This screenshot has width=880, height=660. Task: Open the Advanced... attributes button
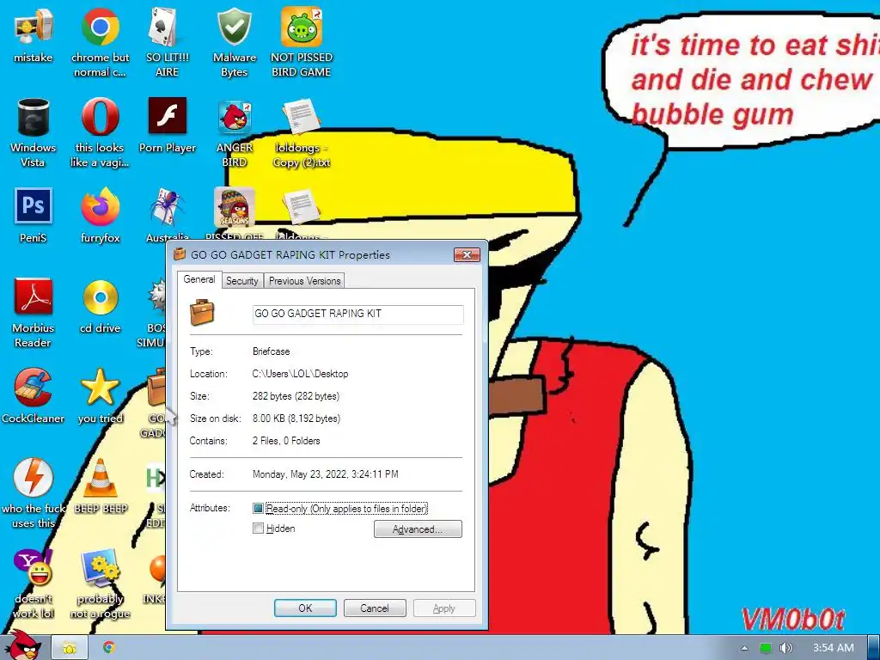(418, 529)
